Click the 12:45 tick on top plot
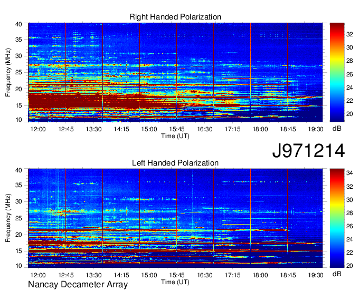This screenshot has height=291, width=359. [66, 129]
